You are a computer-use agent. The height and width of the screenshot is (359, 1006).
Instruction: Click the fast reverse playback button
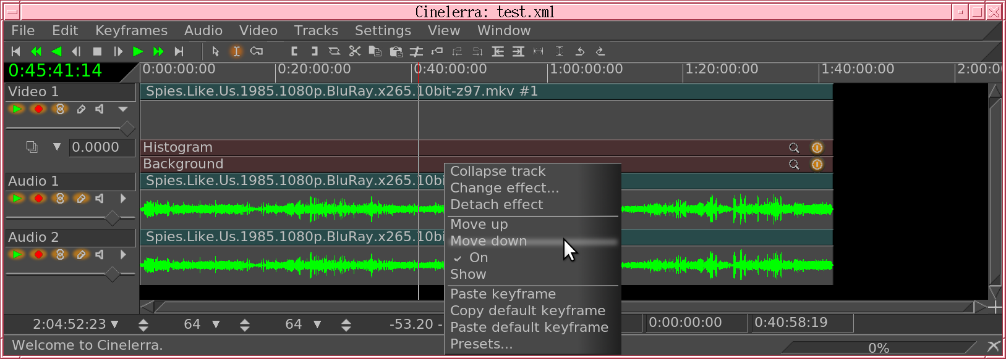click(36, 51)
